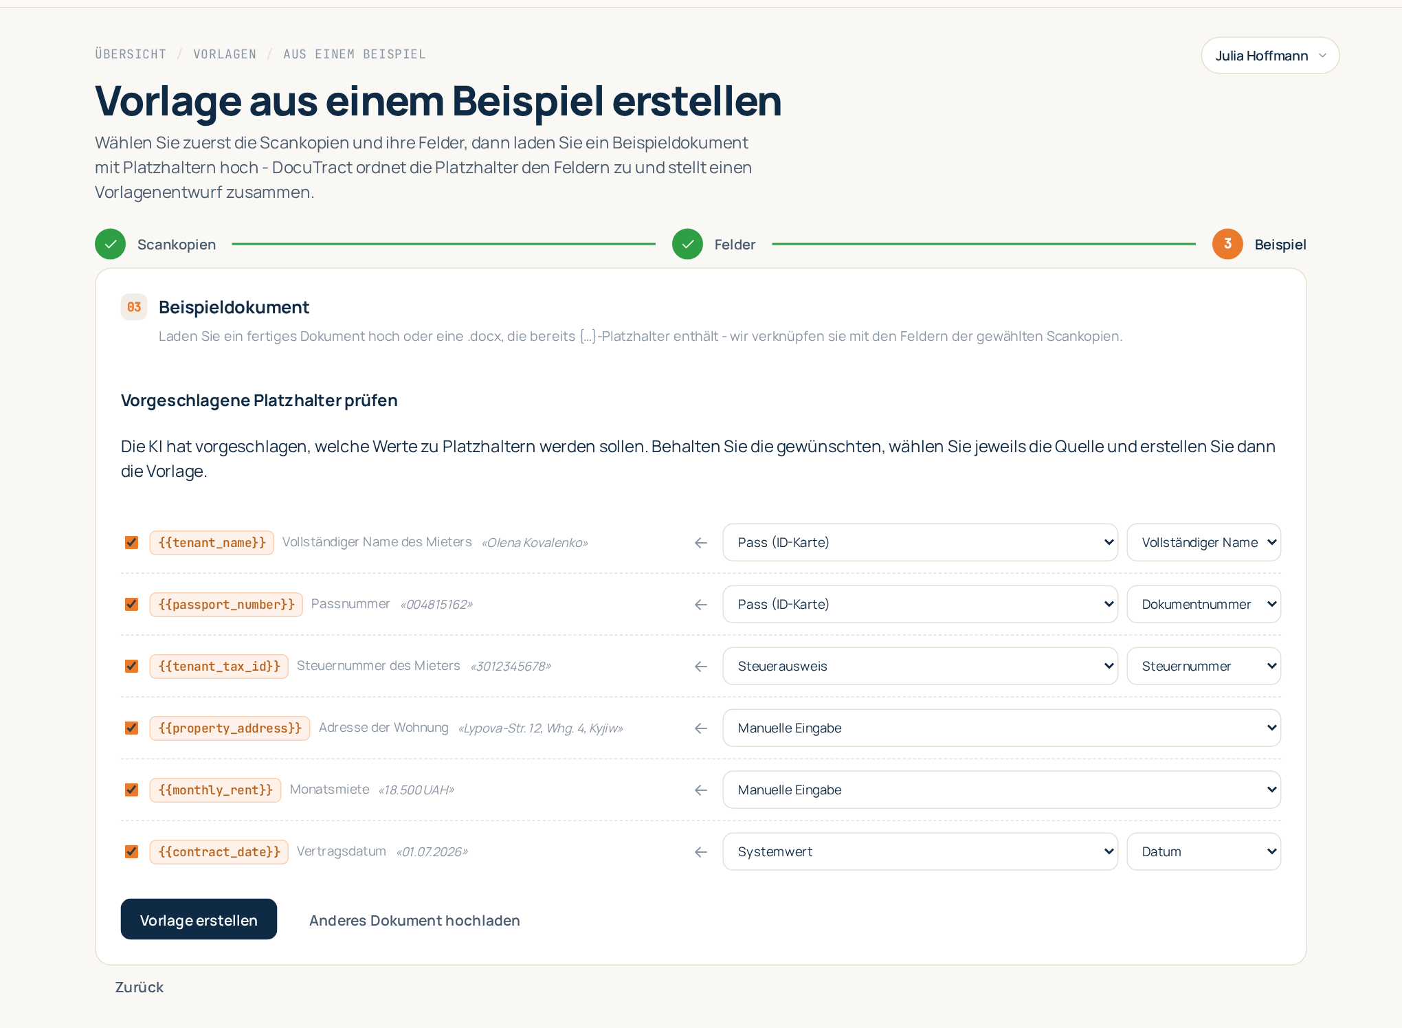Uncheck the tenant_name placeholder checkbox
This screenshot has height=1028, width=1402.
tap(131, 543)
